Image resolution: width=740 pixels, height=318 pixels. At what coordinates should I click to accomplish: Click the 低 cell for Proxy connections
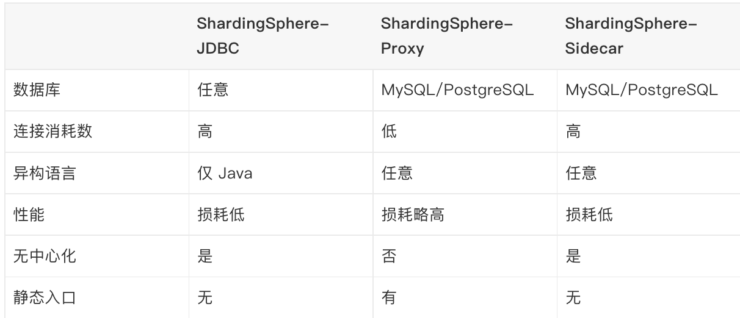tap(389, 131)
